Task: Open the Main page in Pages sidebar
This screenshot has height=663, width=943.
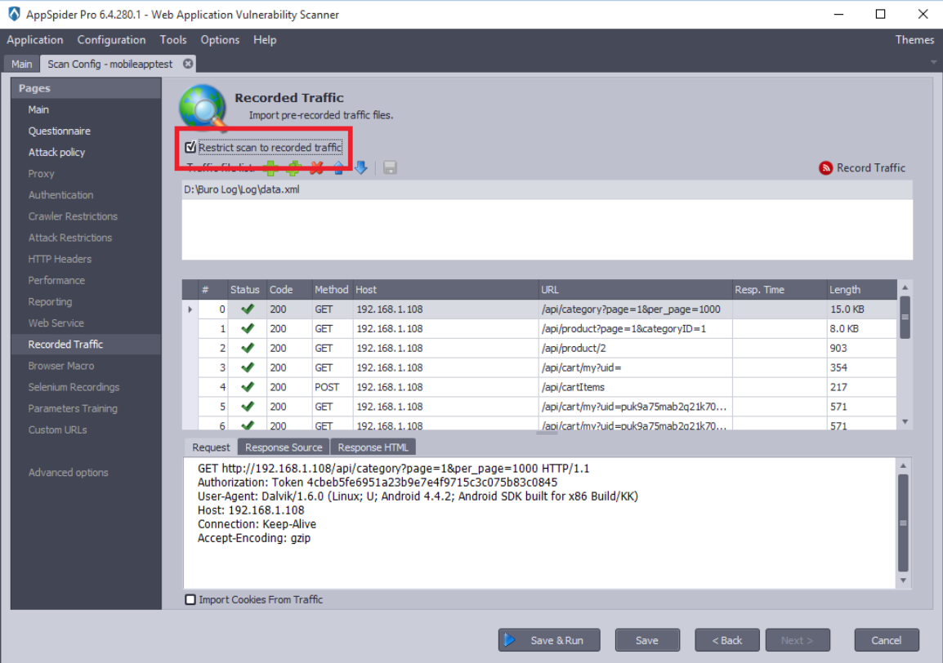Action: pos(38,109)
